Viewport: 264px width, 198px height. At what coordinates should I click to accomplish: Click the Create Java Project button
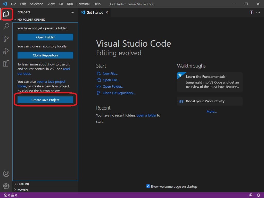[45, 100]
